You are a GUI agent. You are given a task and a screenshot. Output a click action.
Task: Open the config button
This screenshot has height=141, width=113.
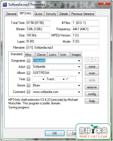coord(92,94)
